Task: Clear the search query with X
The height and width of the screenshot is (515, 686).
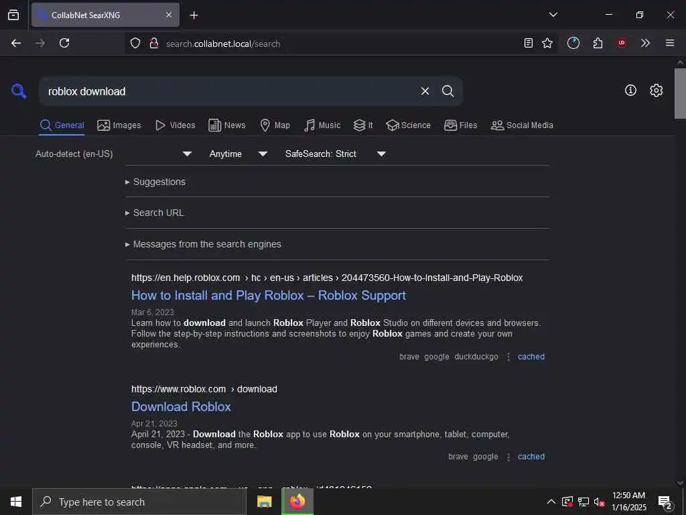Action: [x=425, y=91]
